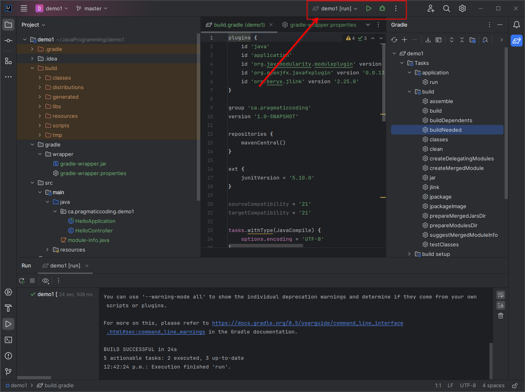Image resolution: width=525 pixels, height=392 pixels.
Task: Open the Search Everywhere magnifier
Action: coord(446,8)
